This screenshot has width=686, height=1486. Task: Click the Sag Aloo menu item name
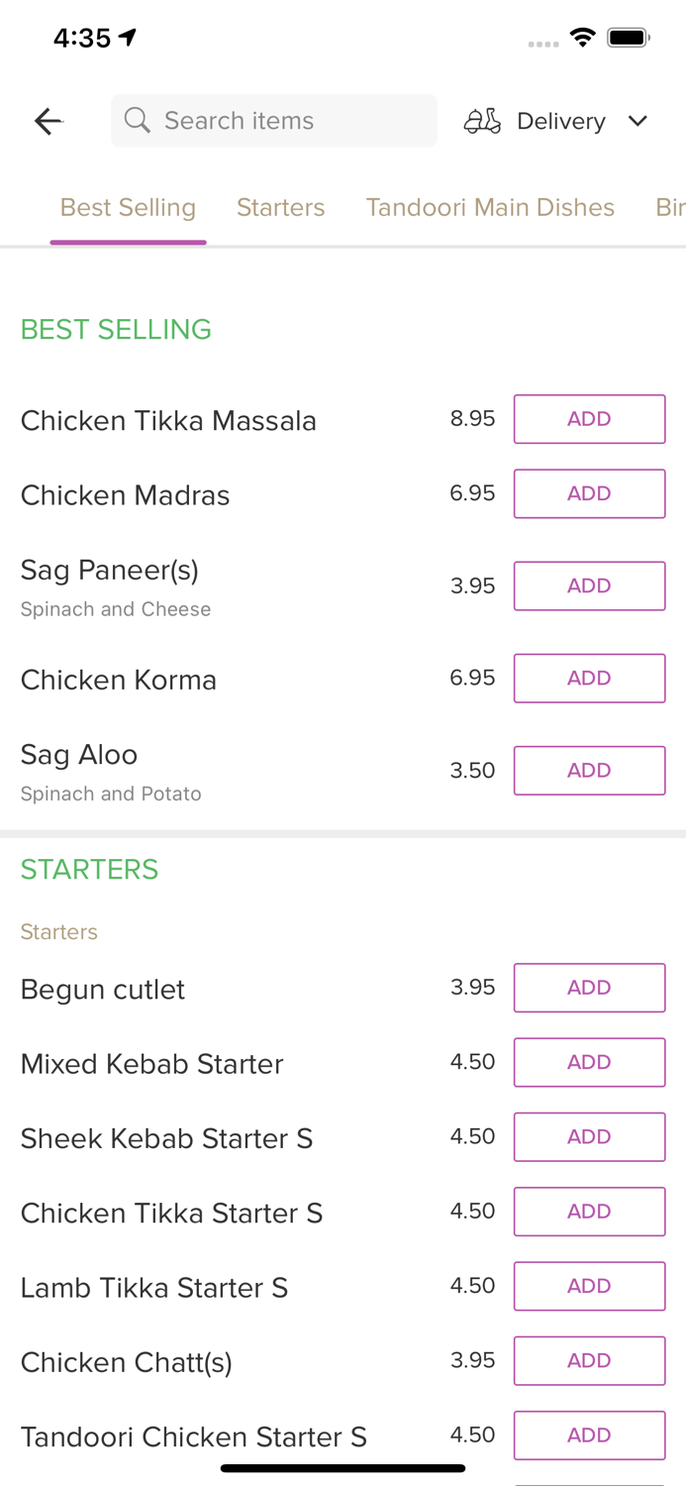(79, 755)
